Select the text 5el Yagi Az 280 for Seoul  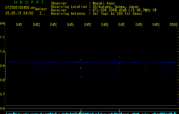pos(118,14)
